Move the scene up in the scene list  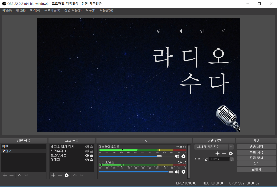point(20,175)
